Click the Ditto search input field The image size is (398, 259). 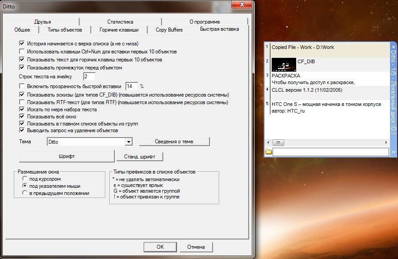point(330,152)
